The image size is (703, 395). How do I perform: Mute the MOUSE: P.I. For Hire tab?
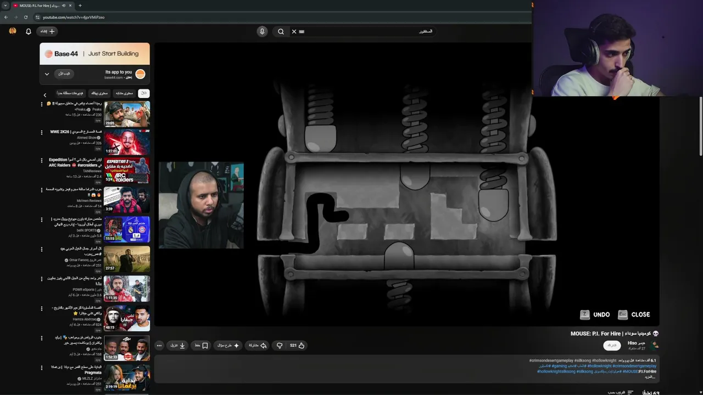(64, 5)
